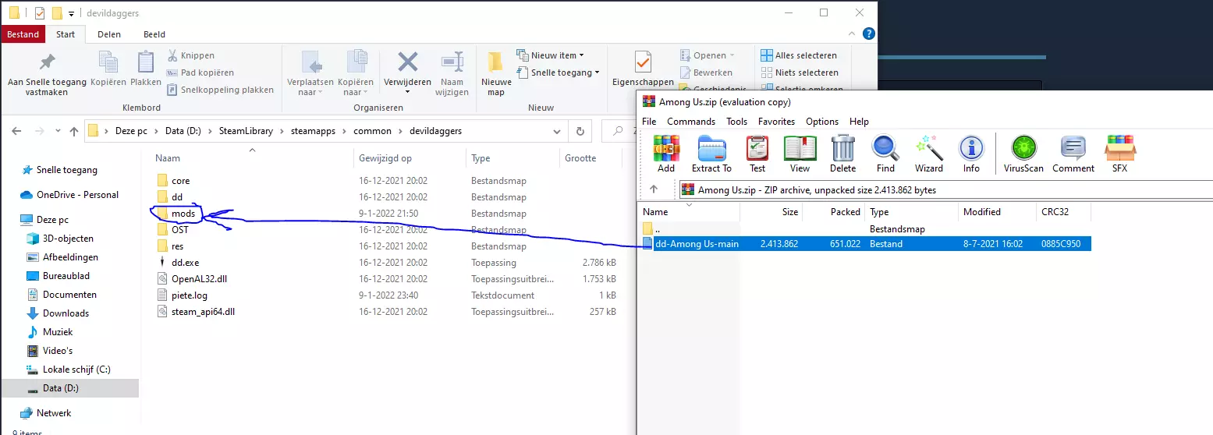The image size is (1213, 435).
Task: Switch to Delen ribbon tab
Action: coord(109,34)
